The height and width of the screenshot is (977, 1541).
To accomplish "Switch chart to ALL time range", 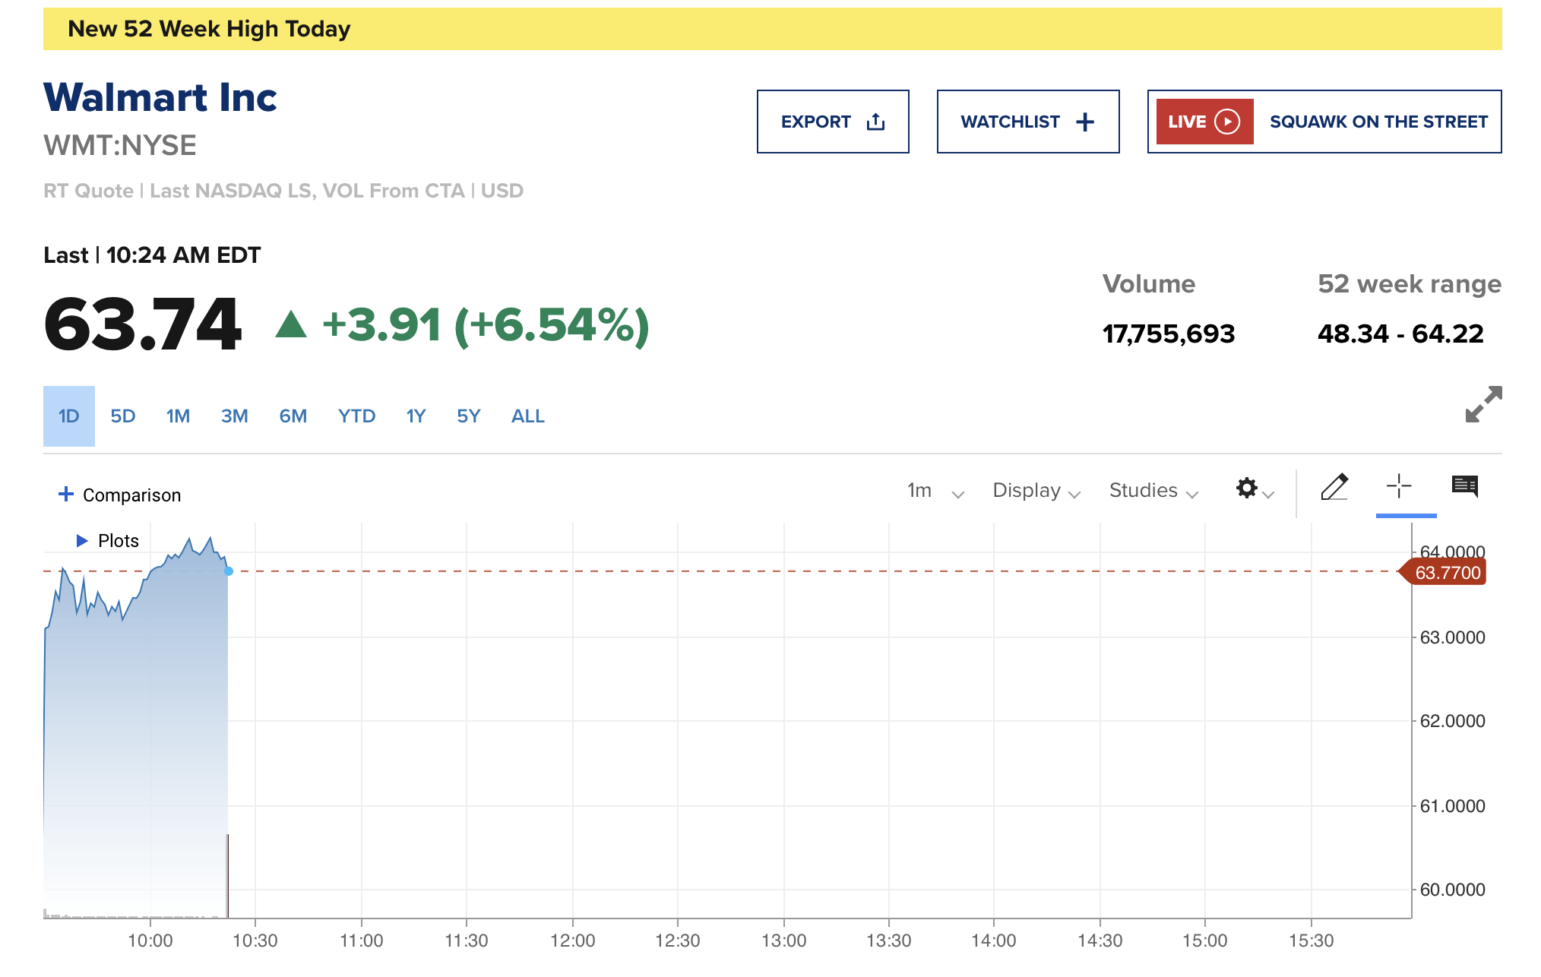I will (x=527, y=416).
